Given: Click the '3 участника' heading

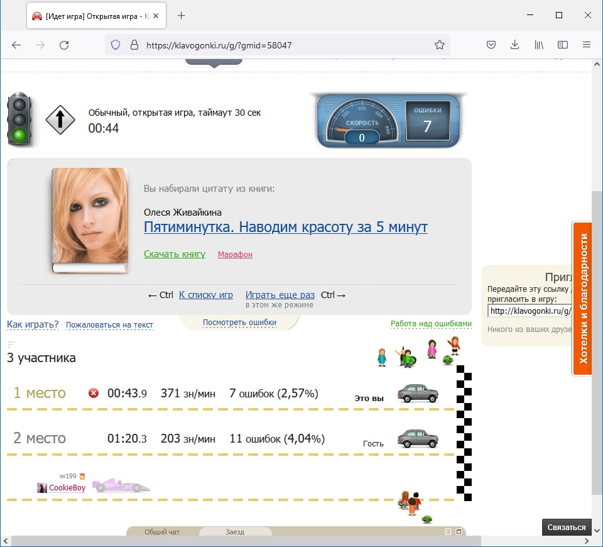Looking at the screenshot, I should [41, 358].
